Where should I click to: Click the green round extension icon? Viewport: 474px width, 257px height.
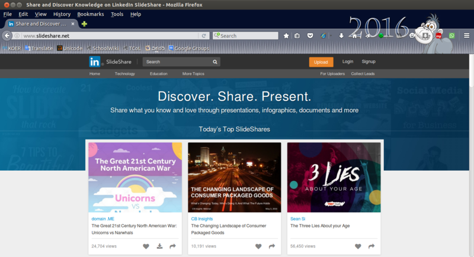click(x=381, y=36)
